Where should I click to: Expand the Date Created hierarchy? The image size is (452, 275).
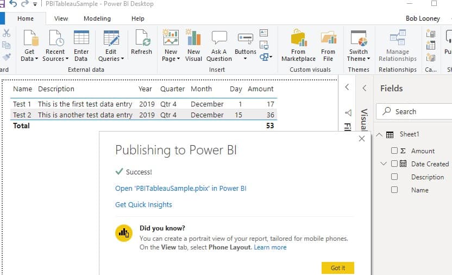coord(384,164)
